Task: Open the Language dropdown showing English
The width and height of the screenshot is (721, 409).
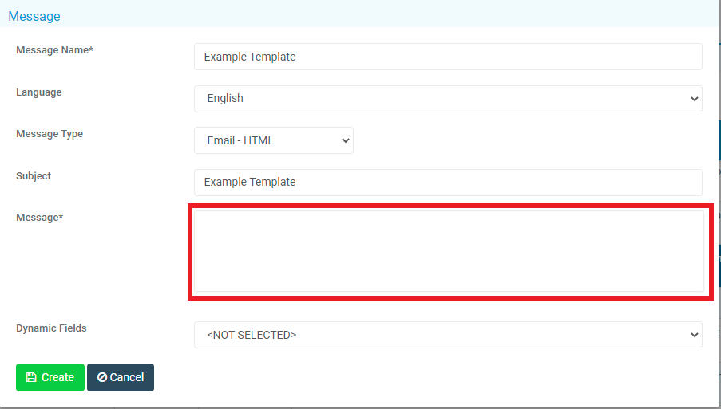Action: [x=448, y=99]
